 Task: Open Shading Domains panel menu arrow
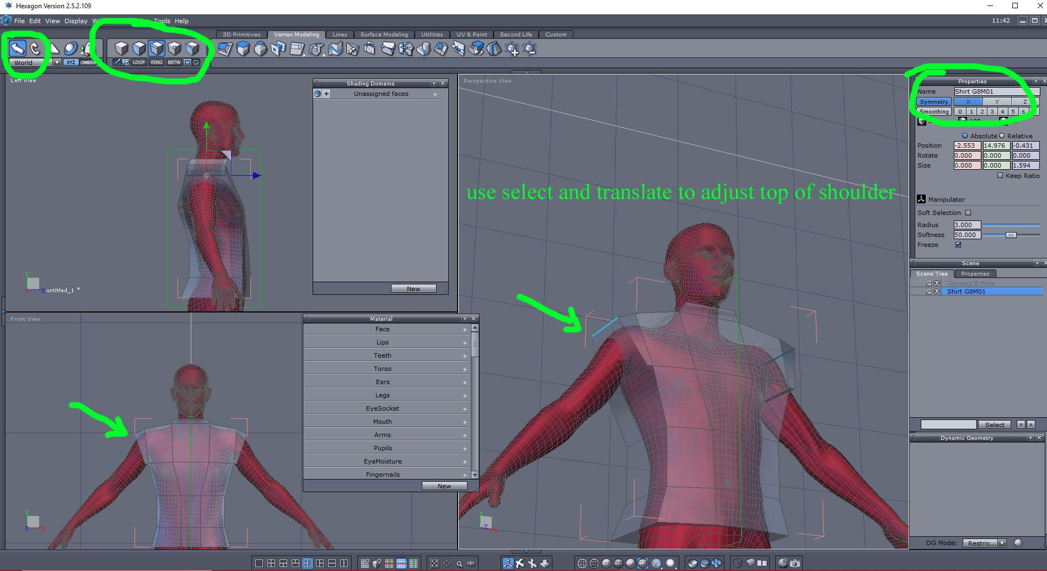(x=434, y=84)
